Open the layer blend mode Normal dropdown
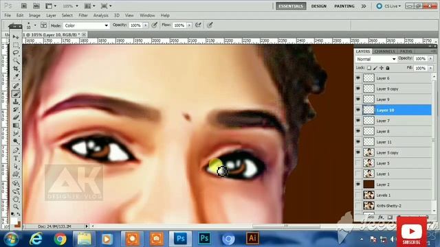440x247 pixels. 376,59
